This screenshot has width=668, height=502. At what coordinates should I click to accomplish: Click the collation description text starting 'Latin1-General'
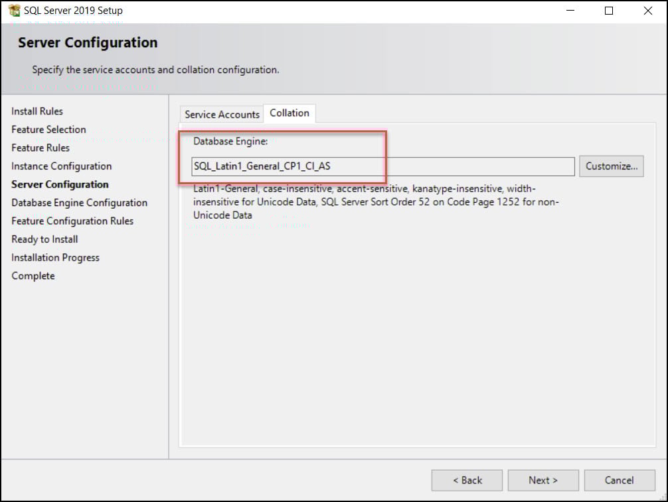(376, 201)
